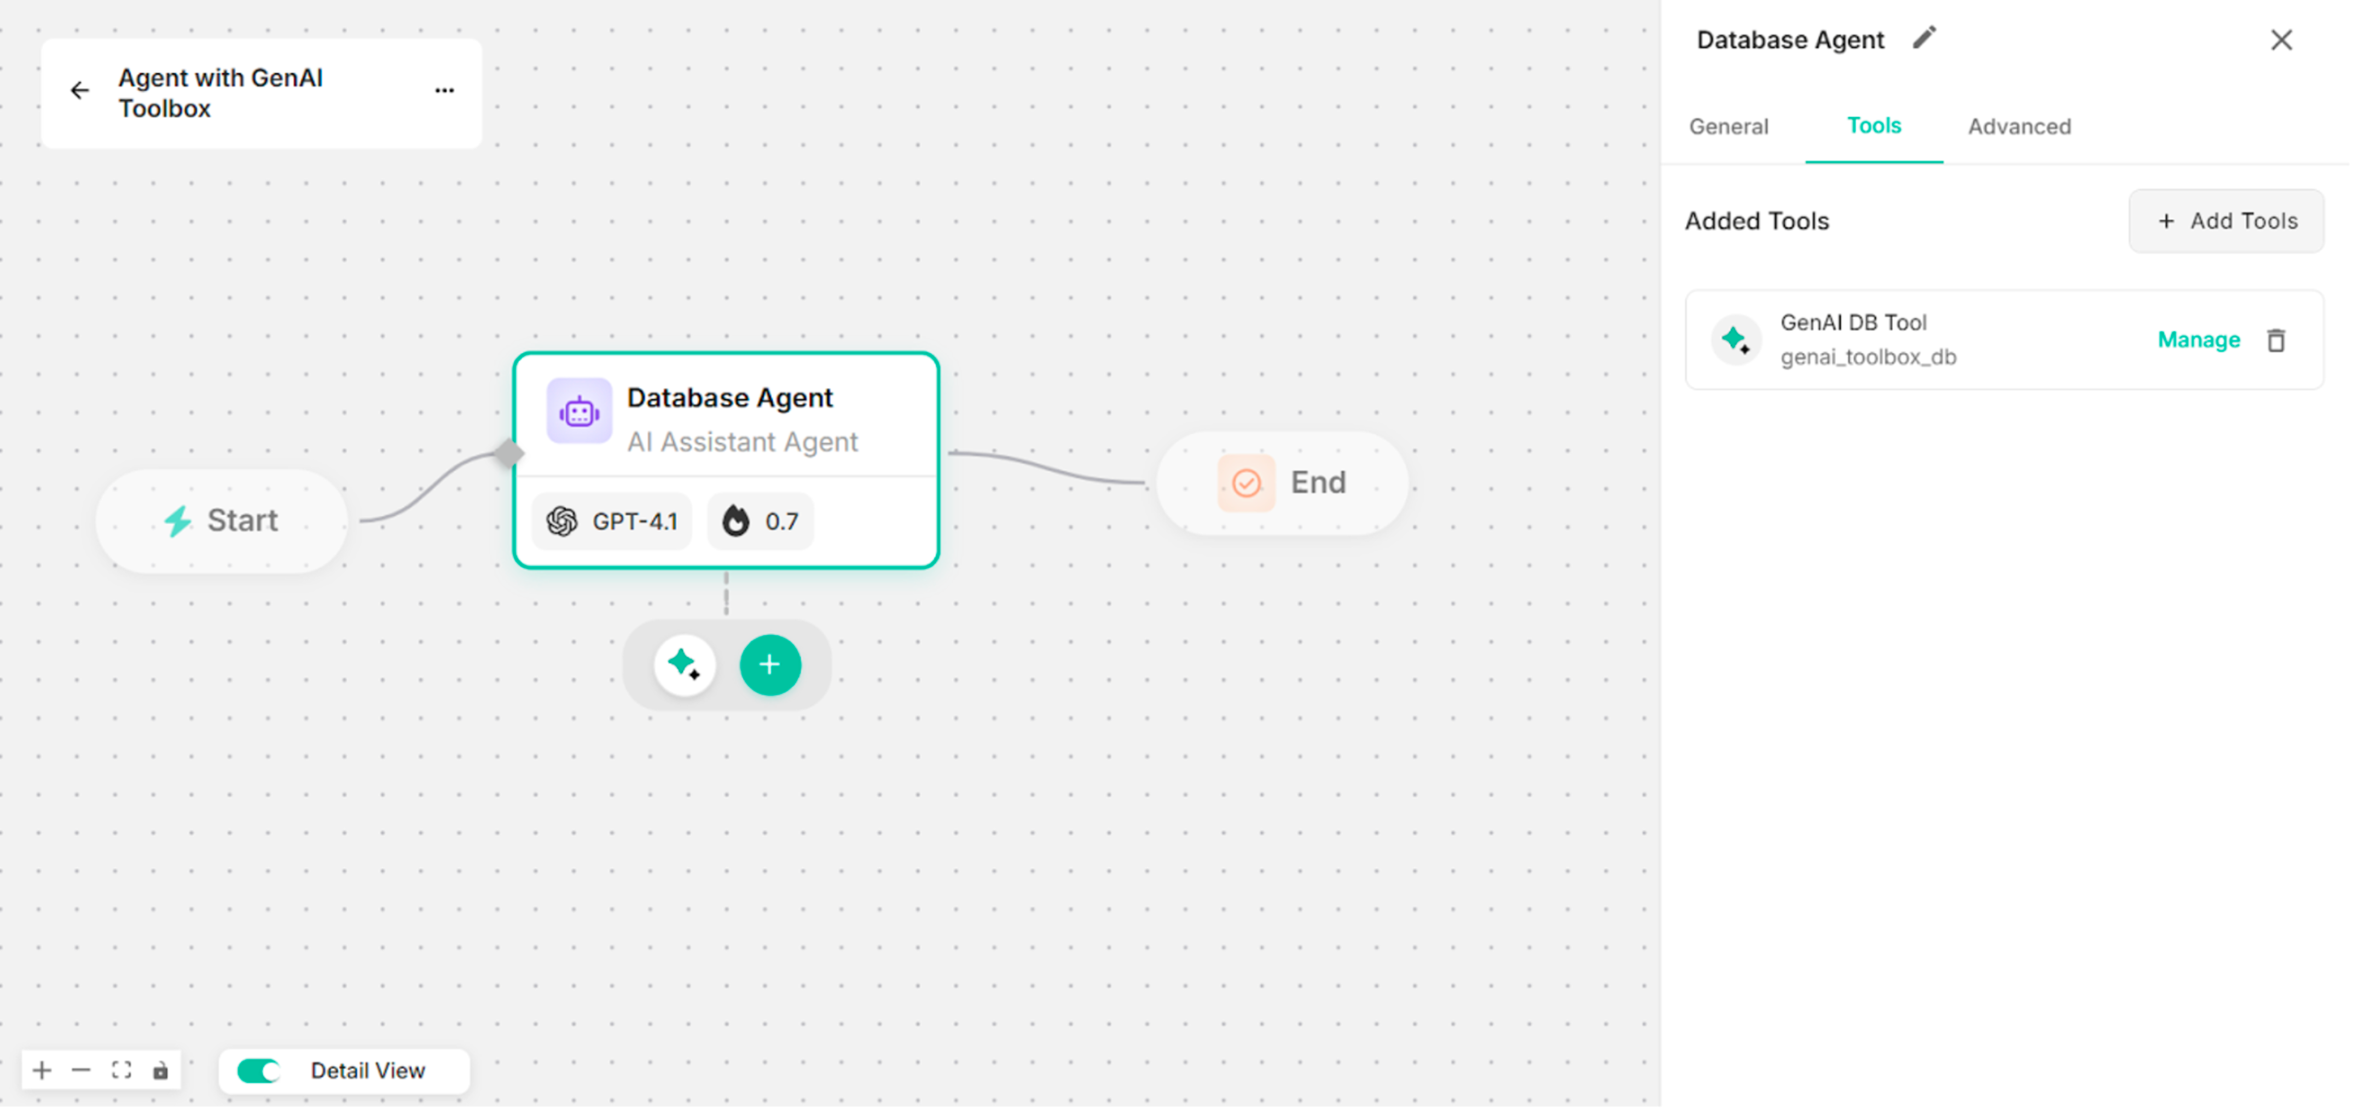2353x1109 pixels.
Task: Click the 0.7 temperature flame chip
Action: click(761, 522)
